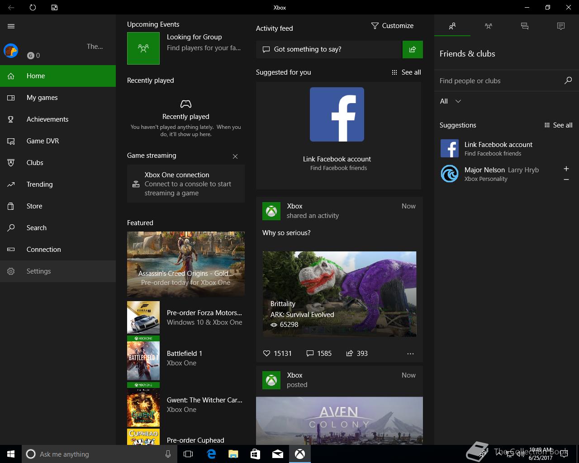Open the profile avatar picture
579x463 pixels.
click(x=11, y=51)
